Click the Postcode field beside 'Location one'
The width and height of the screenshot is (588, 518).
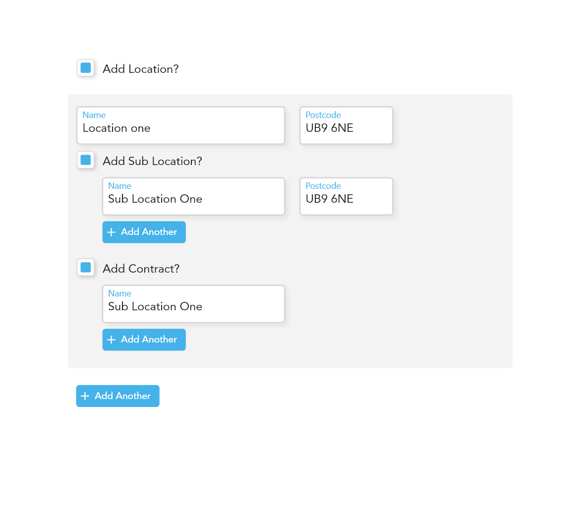(346, 128)
